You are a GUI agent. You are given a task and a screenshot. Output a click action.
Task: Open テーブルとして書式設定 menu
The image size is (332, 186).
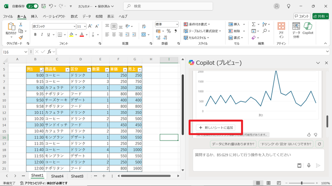[203, 31]
